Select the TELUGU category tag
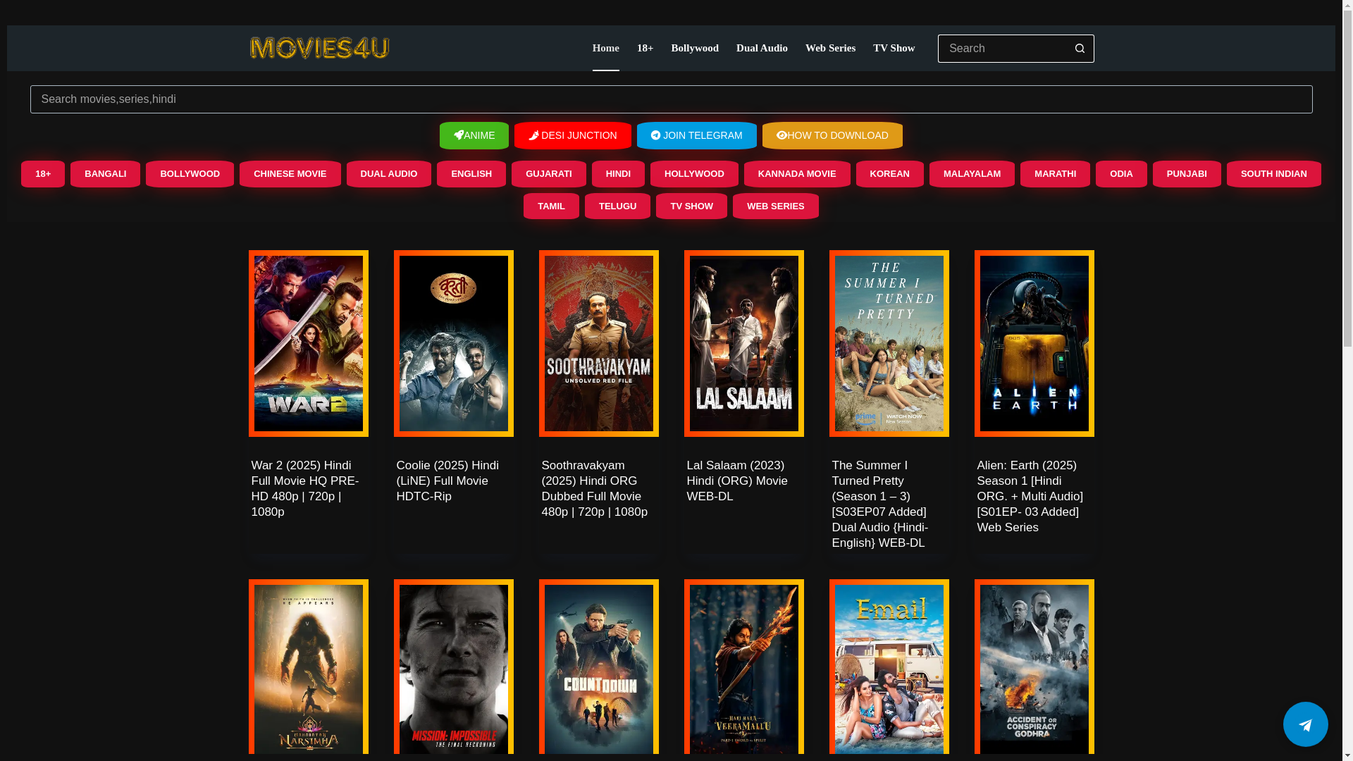 [617, 206]
